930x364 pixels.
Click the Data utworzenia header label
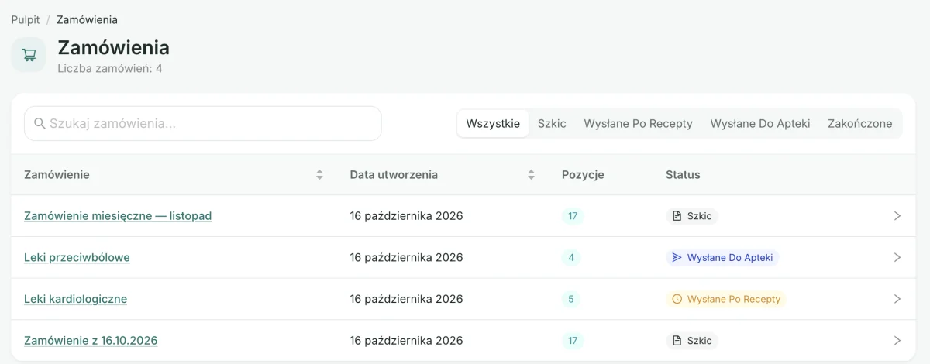tap(394, 175)
